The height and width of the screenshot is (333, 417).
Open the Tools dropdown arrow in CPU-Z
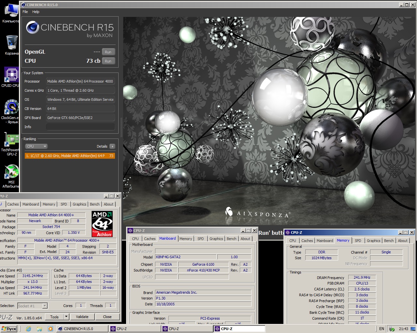pos(66,317)
